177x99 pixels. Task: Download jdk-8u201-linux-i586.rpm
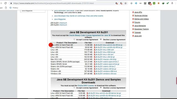click(x=105, y=50)
